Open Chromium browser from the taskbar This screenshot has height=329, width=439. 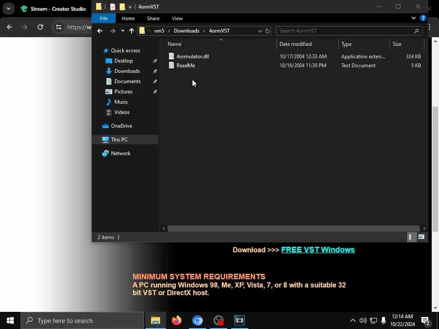pyautogui.click(x=197, y=320)
